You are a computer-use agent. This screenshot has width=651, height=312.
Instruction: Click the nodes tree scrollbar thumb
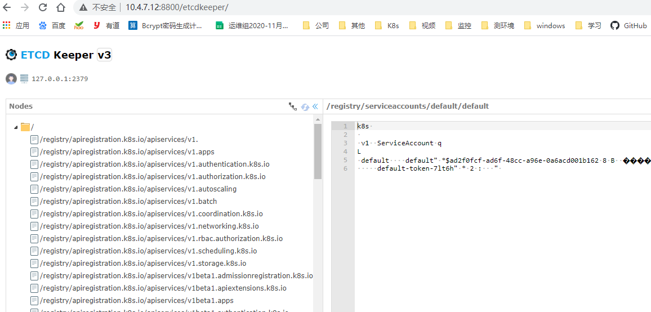point(318,151)
